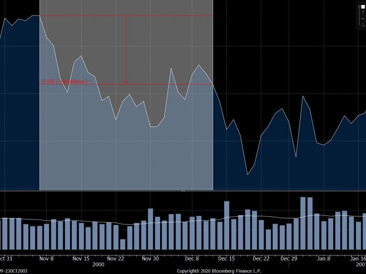Image resolution: width=366 pixels, height=274 pixels.
Task: Click the white series swatch in the legend
Action: (363, 6)
